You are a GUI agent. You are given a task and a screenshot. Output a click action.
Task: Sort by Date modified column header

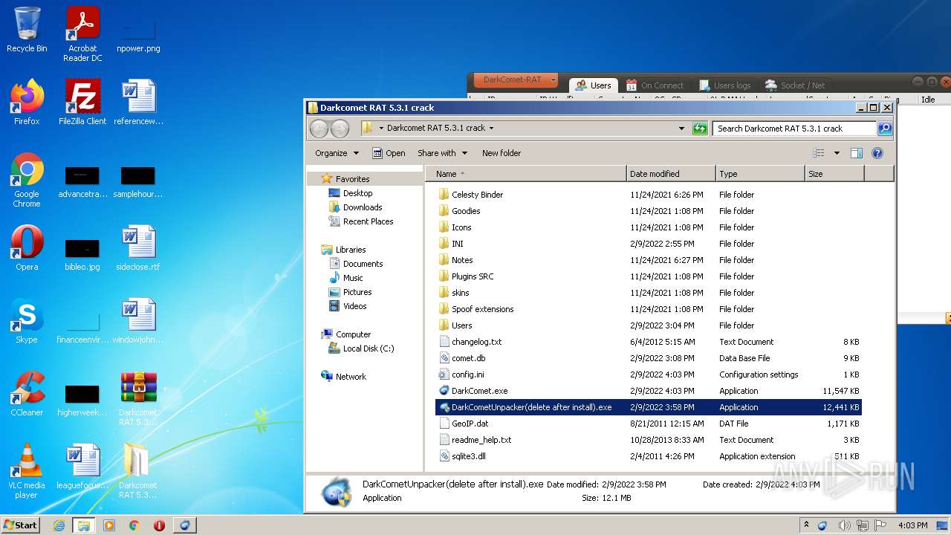click(672, 174)
